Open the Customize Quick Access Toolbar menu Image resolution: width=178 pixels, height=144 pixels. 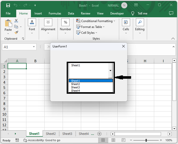point(35,5)
